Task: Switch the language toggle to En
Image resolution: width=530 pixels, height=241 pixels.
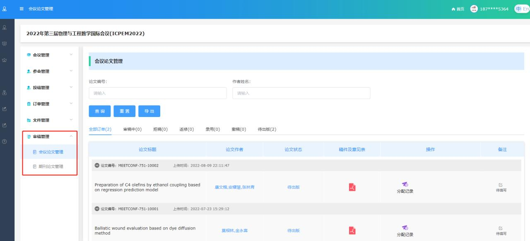Action: 526,9
